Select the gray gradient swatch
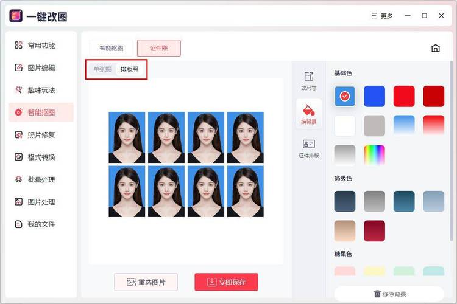 point(345,155)
